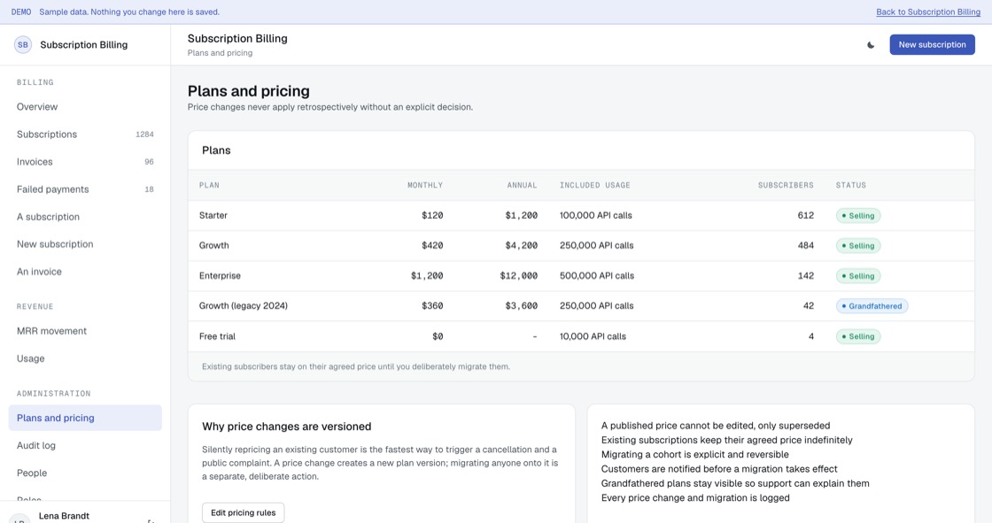
Task: Select Plans and pricing in sidebar
Action: tap(85, 418)
